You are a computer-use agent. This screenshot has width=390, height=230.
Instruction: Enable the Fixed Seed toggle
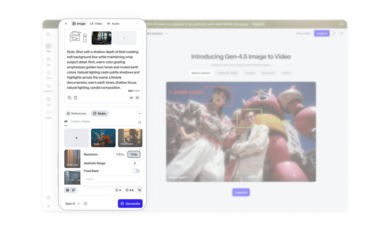point(136,171)
